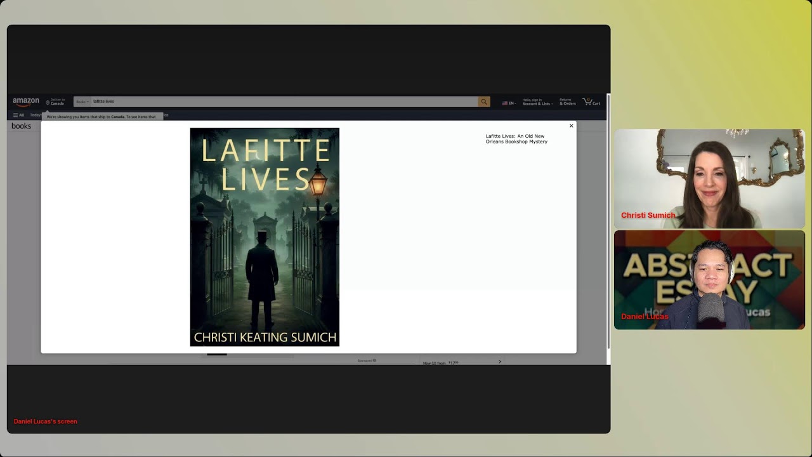Open the shopping Cart
Screen dimensions: 812x457
591,102
